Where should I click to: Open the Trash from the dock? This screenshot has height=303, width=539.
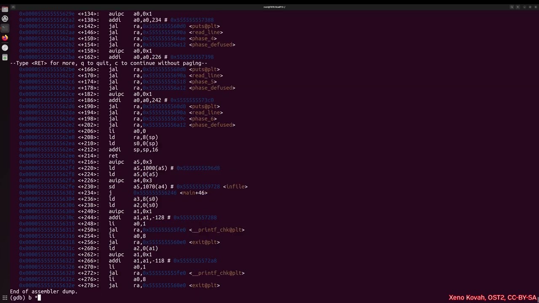tap(5, 57)
